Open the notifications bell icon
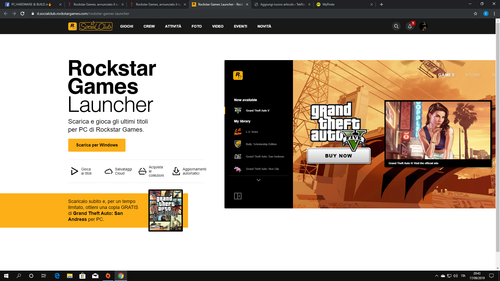 click(x=410, y=26)
